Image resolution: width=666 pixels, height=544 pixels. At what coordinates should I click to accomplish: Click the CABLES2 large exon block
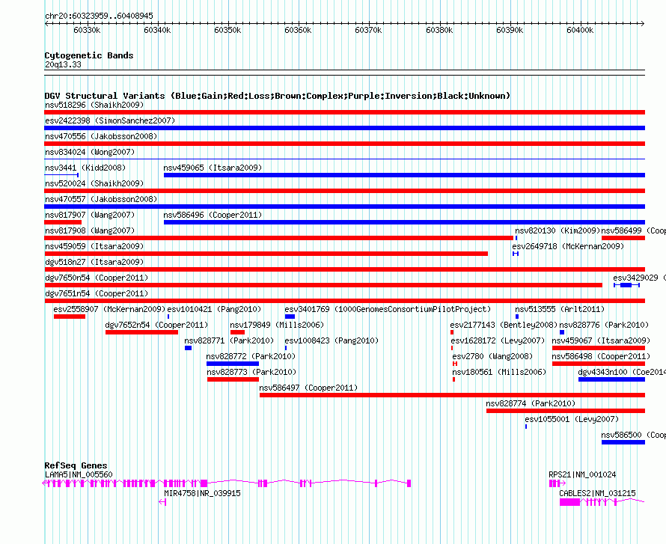pos(569,502)
